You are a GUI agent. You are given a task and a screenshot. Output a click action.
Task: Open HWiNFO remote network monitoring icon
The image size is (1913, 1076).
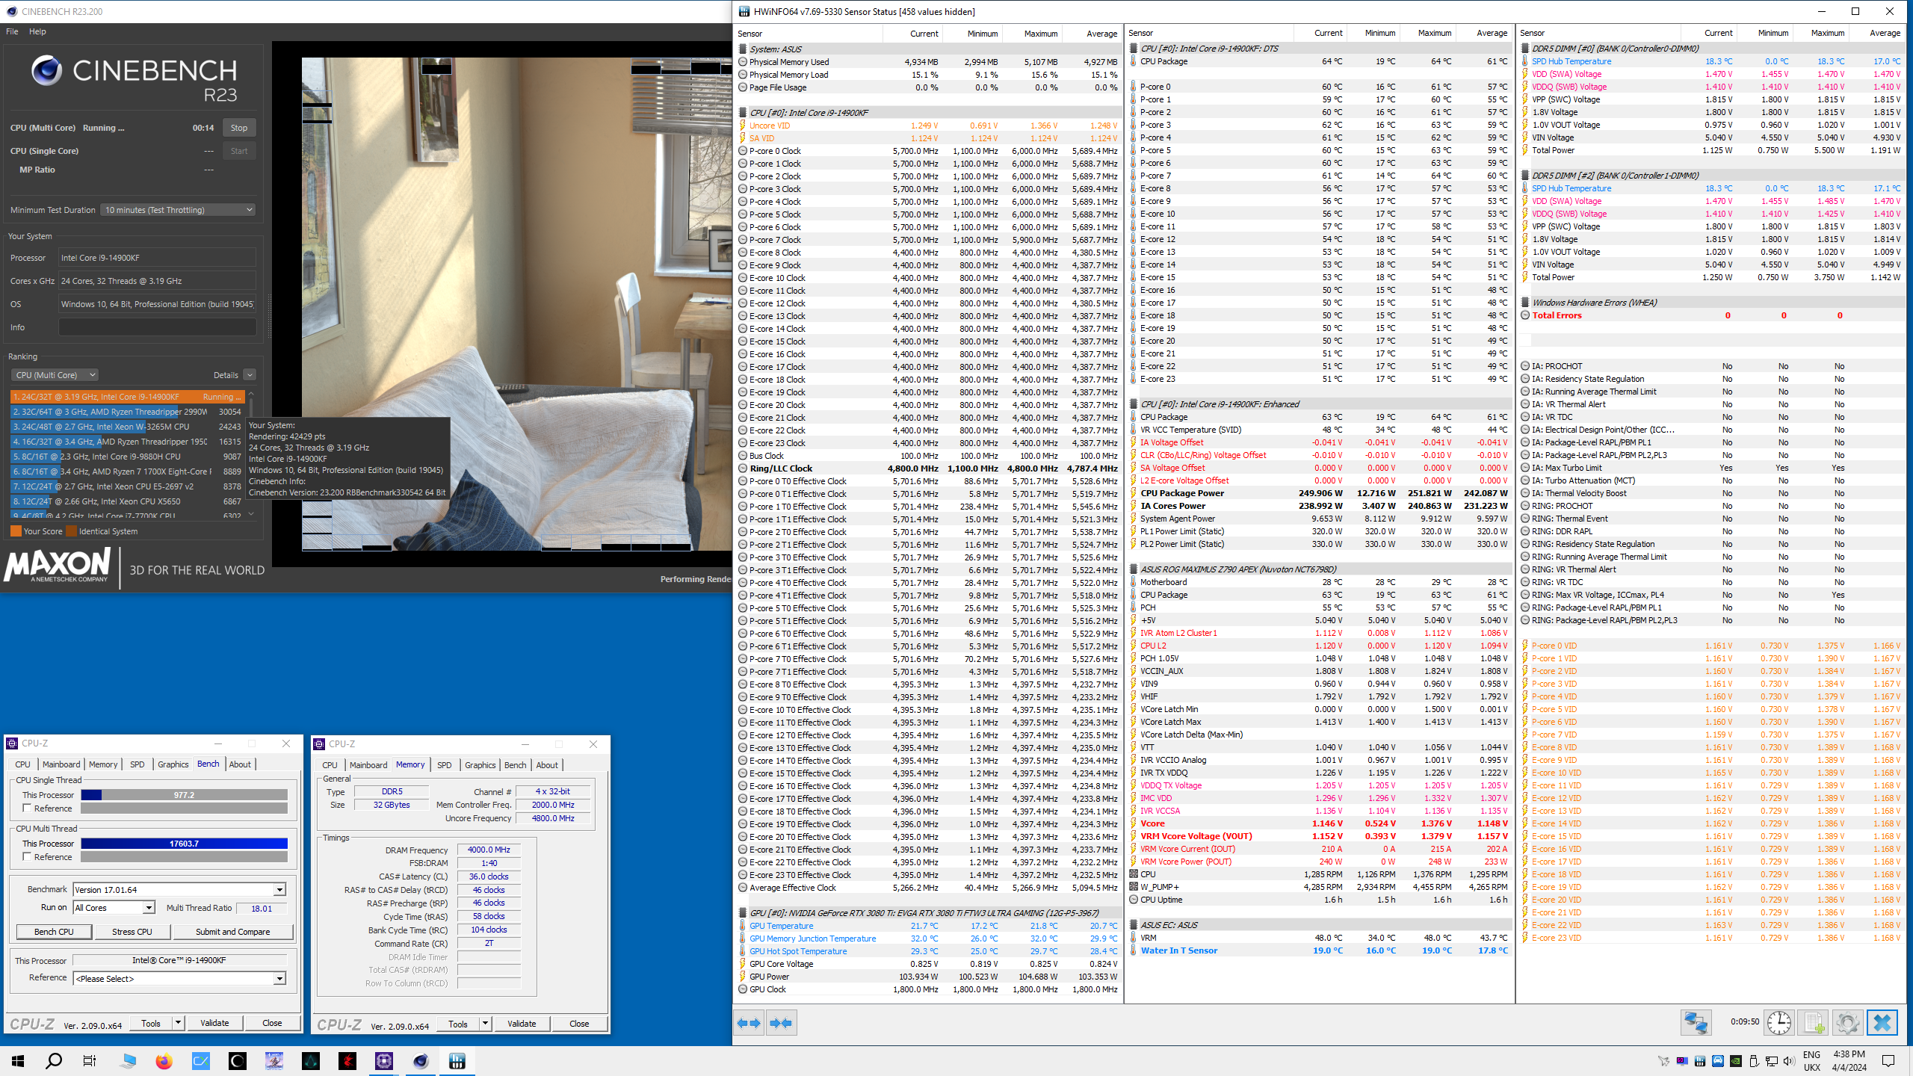pos(1696,1023)
